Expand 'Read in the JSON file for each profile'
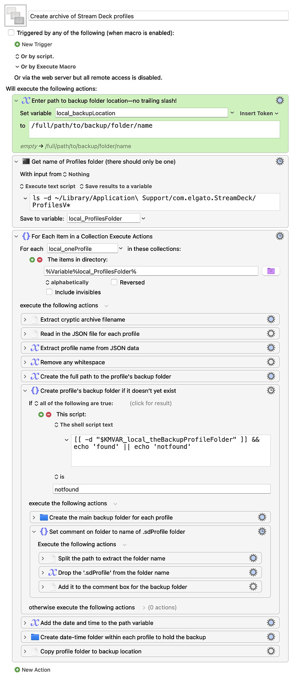The width and height of the screenshot is (293, 677). coord(25,334)
